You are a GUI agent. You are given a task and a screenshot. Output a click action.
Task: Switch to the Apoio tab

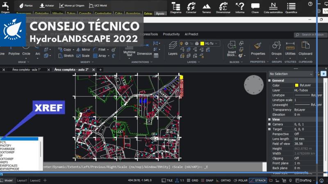pyautogui.click(x=160, y=13)
